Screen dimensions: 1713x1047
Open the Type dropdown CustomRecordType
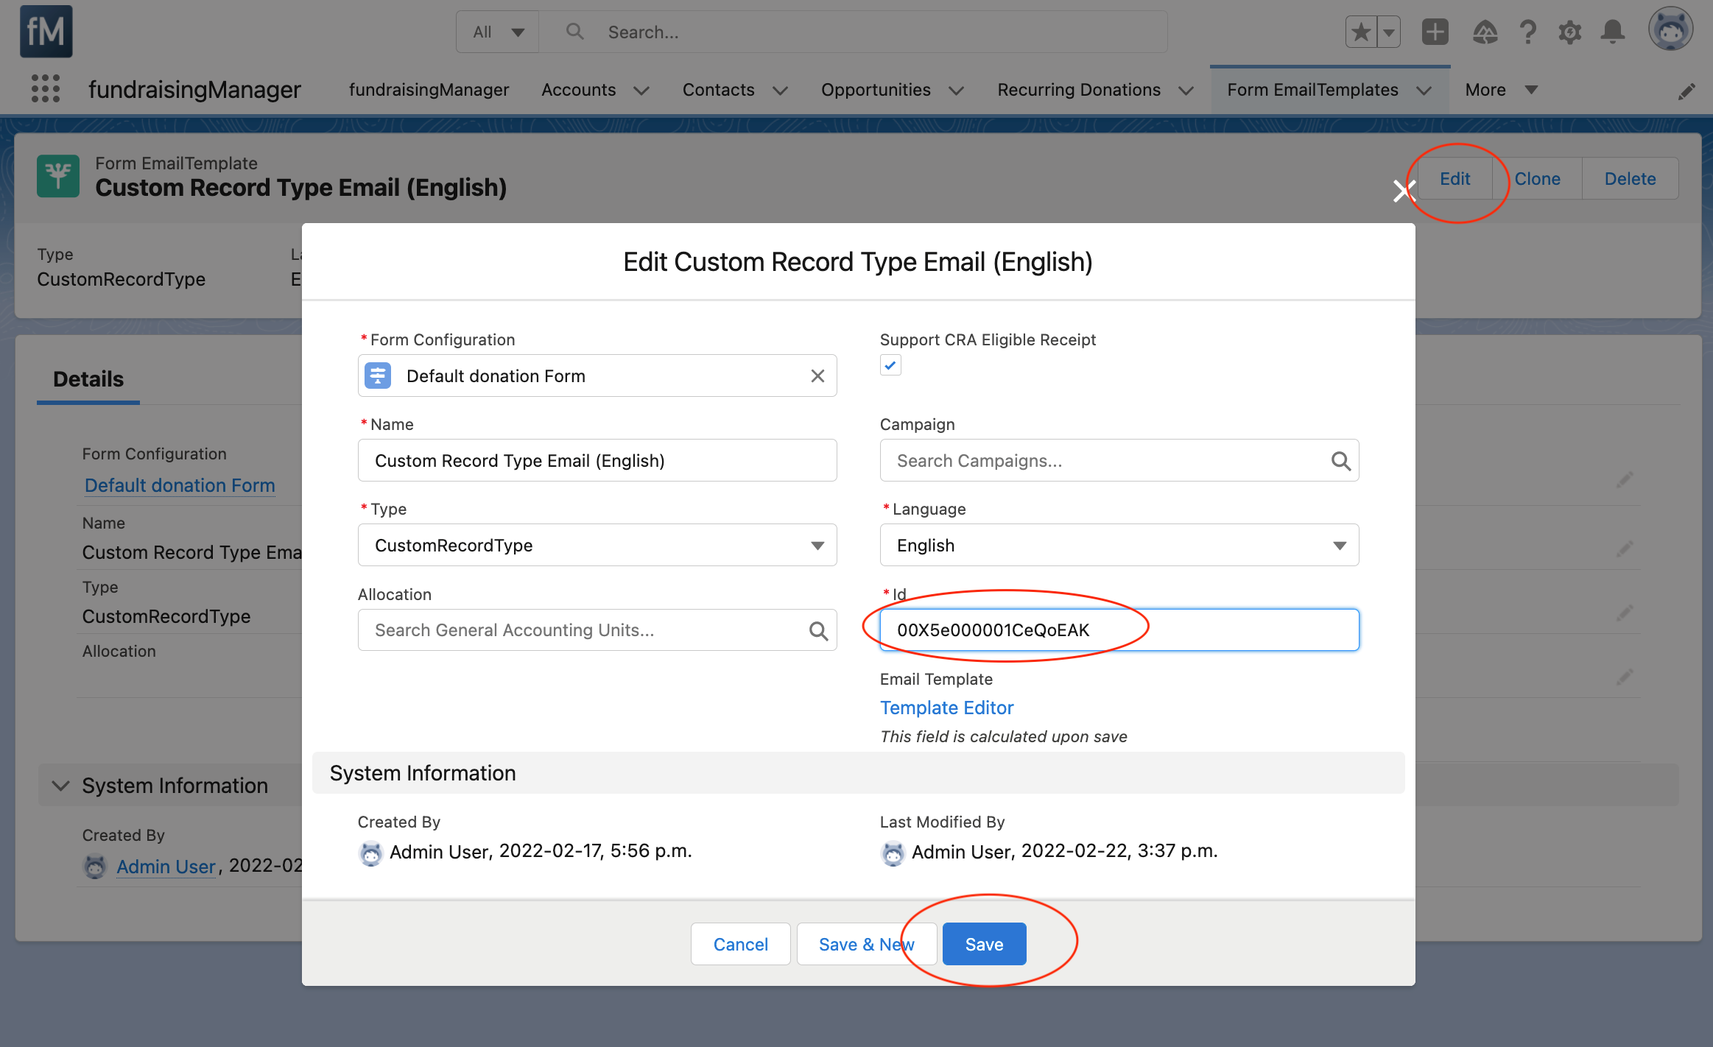click(x=597, y=546)
